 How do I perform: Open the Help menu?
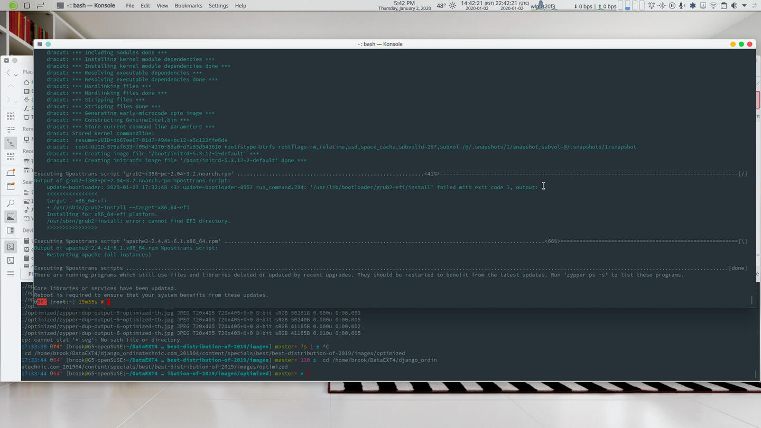click(x=240, y=6)
